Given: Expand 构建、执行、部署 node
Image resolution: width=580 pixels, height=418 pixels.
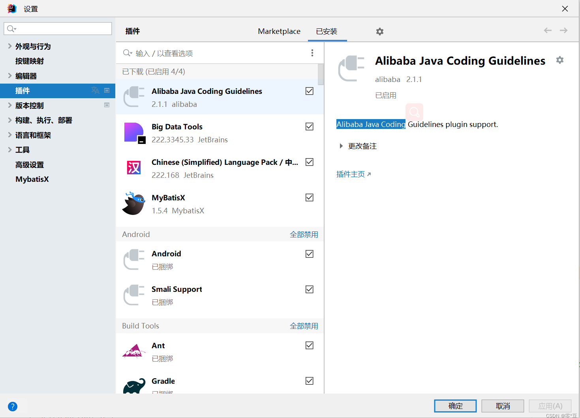Looking at the screenshot, I should click(9, 120).
